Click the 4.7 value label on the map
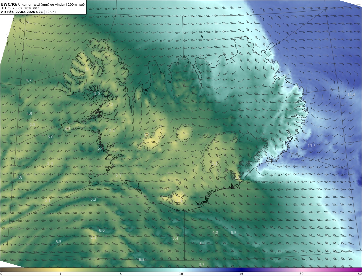 [29, 80]
